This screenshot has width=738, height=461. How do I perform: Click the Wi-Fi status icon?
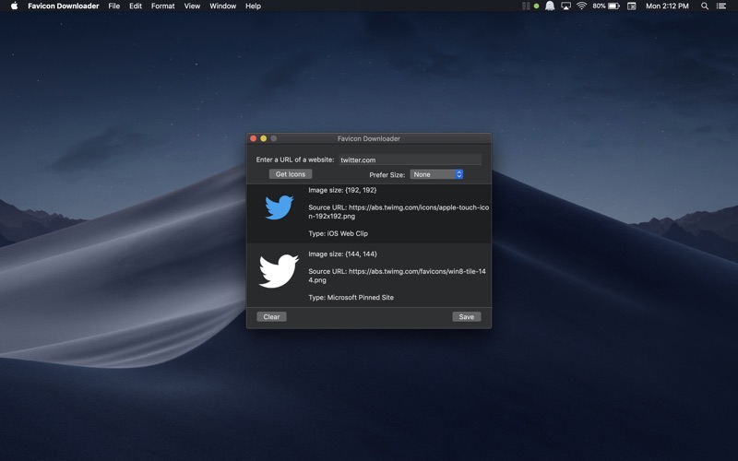pos(582,6)
